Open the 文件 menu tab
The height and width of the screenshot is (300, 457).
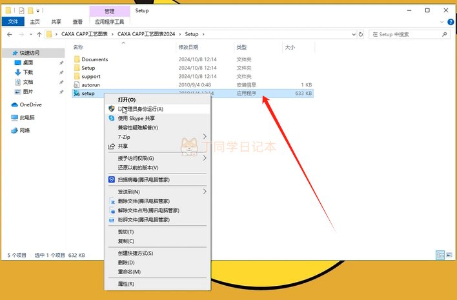tap(13, 21)
